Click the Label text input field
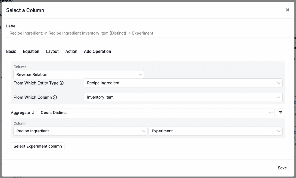The height and width of the screenshot is (178, 296). pyautogui.click(x=148, y=33)
